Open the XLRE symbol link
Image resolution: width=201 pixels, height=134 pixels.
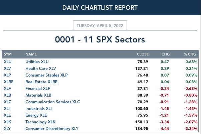coord(9,82)
